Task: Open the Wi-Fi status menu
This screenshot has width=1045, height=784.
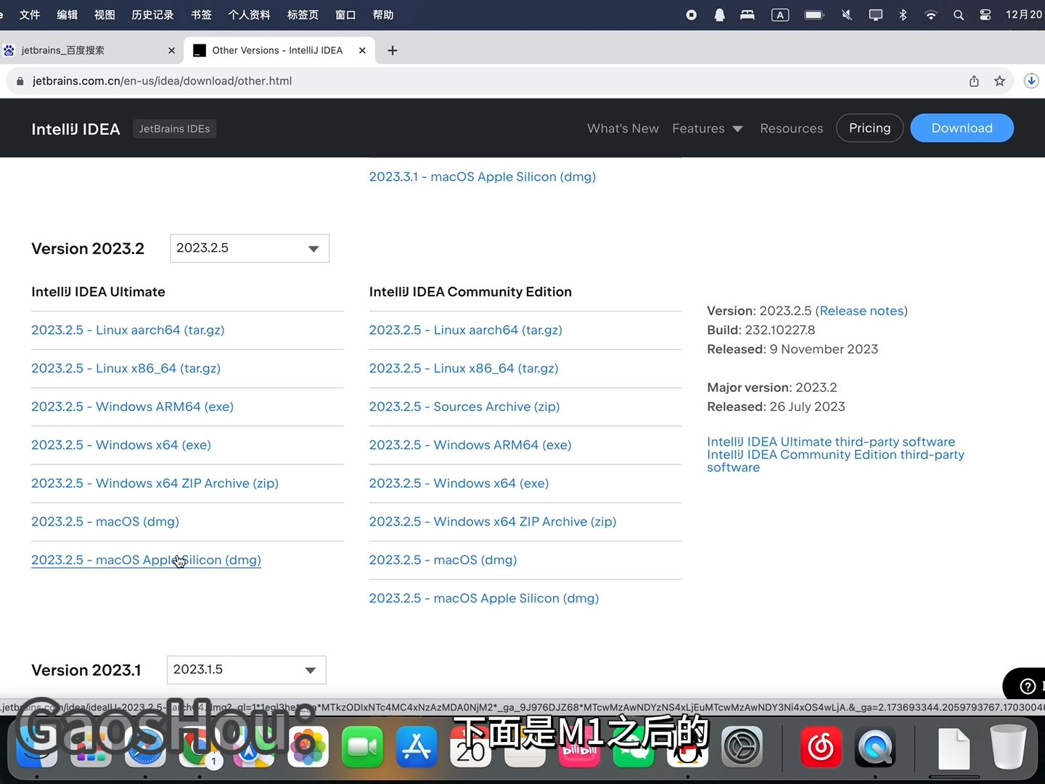Action: (x=931, y=15)
